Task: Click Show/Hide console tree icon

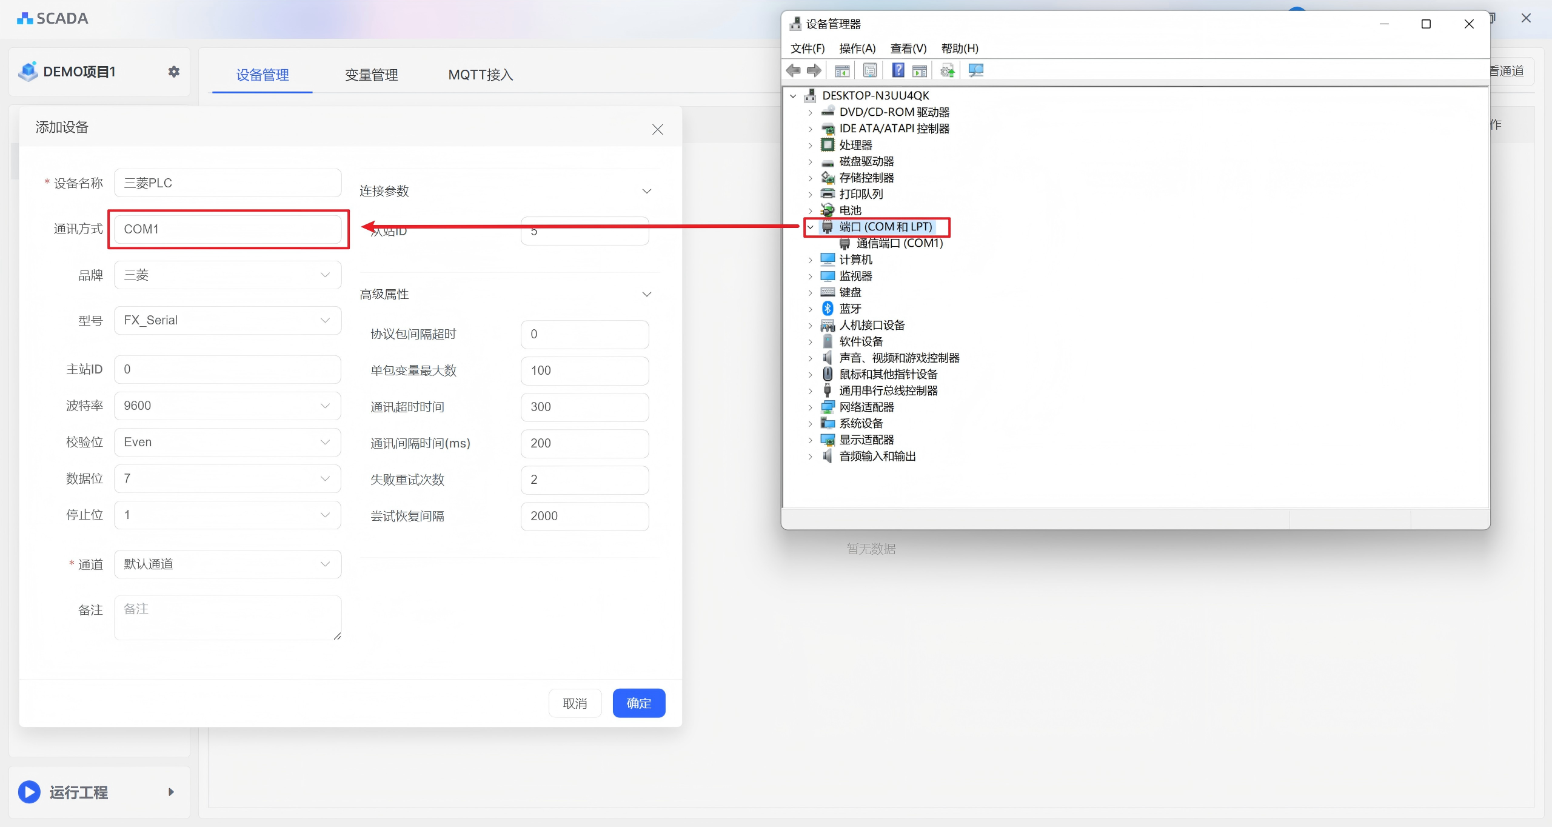Action: pyautogui.click(x=841, y=70)
